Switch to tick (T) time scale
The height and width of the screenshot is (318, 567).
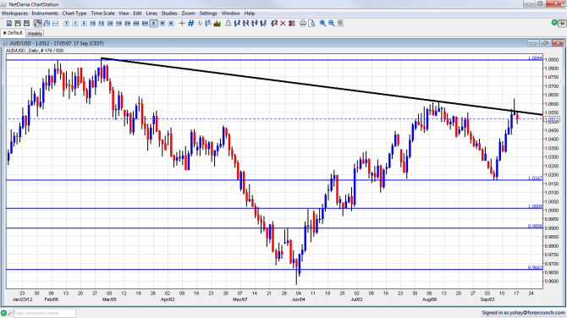(x=66, y=23)
